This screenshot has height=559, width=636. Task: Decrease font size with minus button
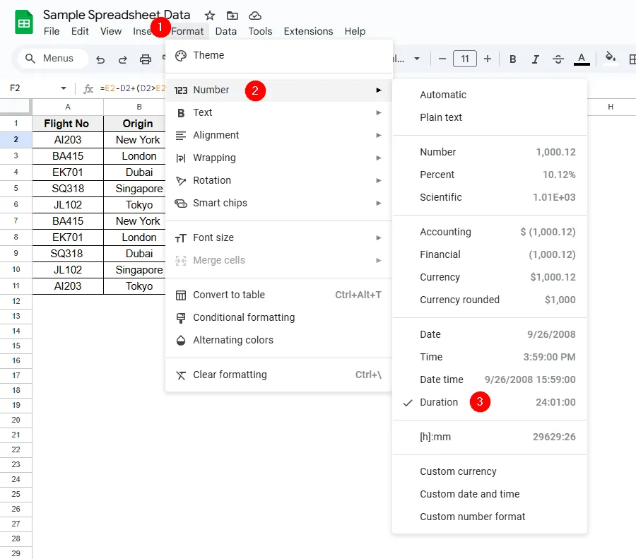(x=442, y=59)
